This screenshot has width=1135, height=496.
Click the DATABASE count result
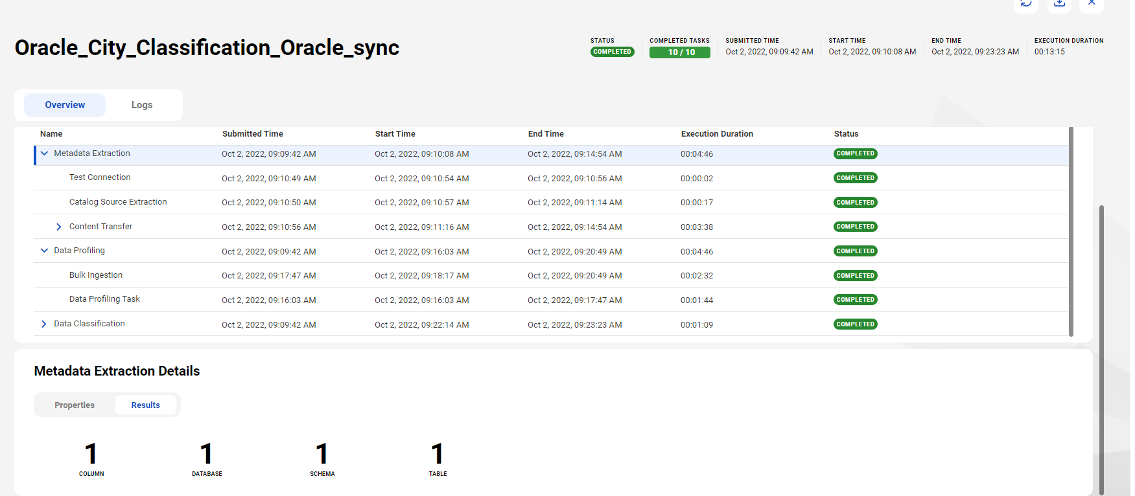coord(207,459)
